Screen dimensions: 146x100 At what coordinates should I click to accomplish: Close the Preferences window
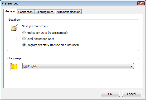coord(141,3)
